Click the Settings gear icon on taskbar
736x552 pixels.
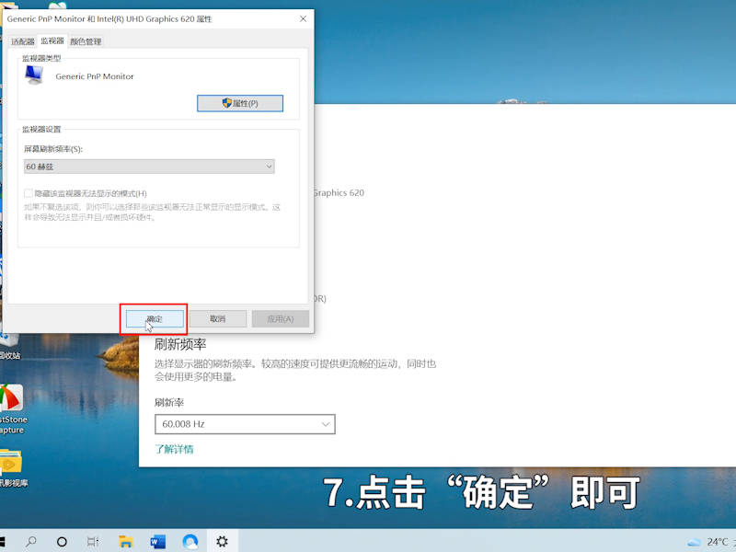coord(222,542)
